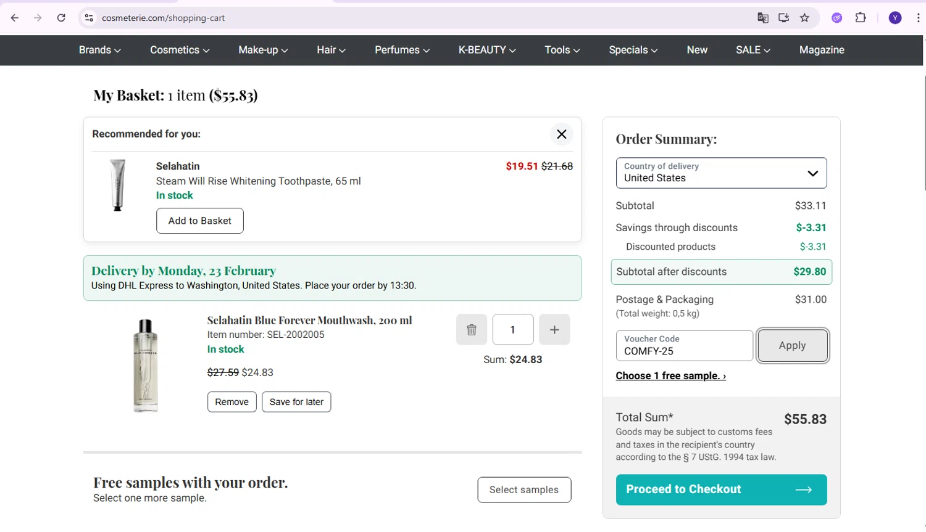The image size is (926, 532).
Task: Open the Magazine menu item
Action: pyautogui.click(x=822, y=50)
